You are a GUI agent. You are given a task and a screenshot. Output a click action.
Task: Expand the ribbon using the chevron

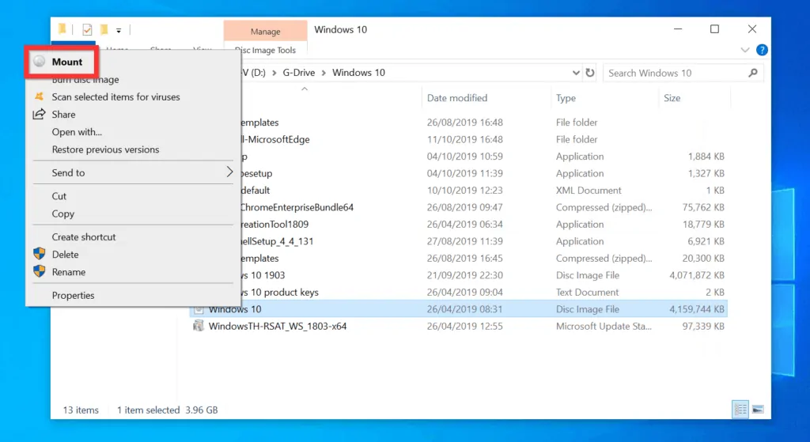(745, 50)
